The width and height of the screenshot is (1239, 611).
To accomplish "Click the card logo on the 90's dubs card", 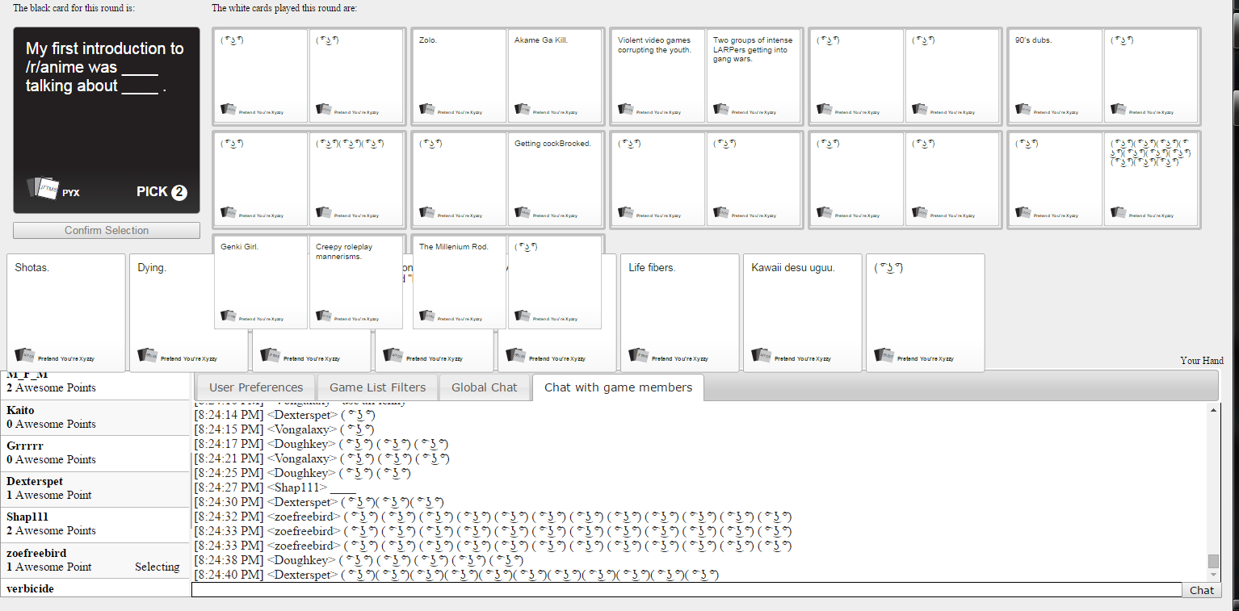I will click(1023, 110).
